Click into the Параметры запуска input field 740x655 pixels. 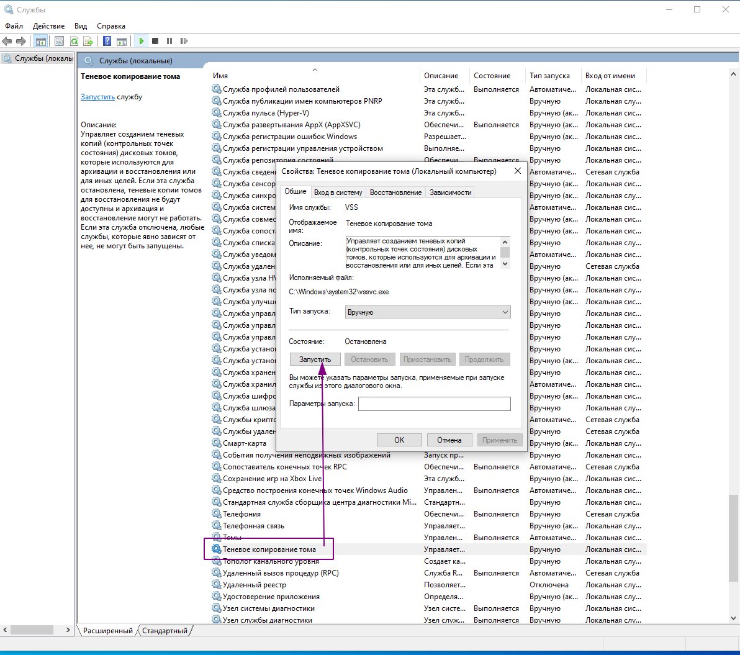[x=434, y=404]
